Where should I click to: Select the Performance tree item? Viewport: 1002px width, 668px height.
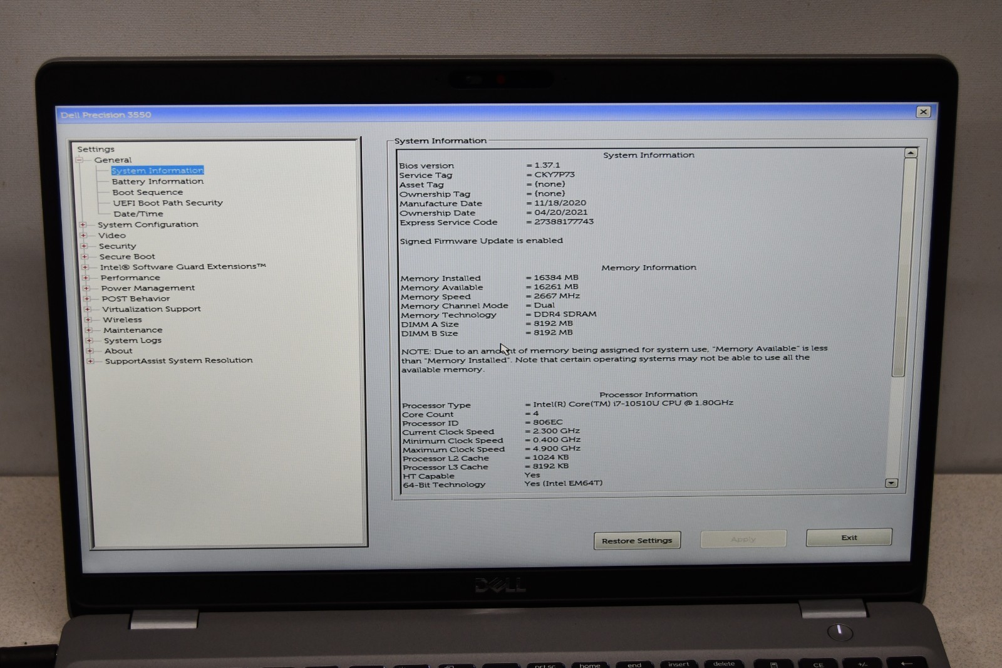point(130,278)
